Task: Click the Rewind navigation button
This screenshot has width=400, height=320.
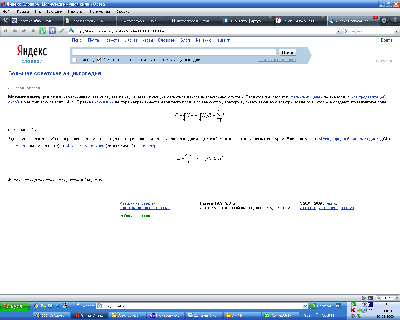Action: [5, 31]
